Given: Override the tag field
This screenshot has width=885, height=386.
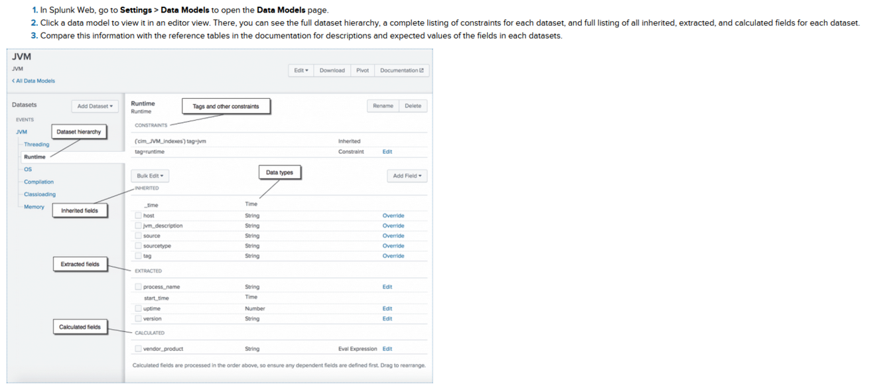Looking at the screenshot, I should (x=393, y=256).
